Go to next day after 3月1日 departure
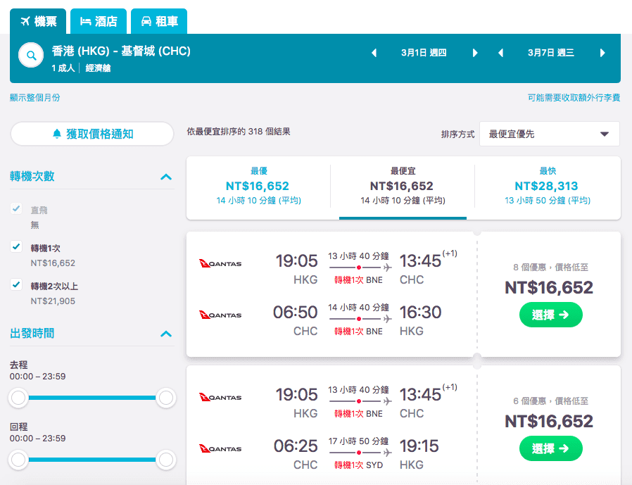 [475, 53]
